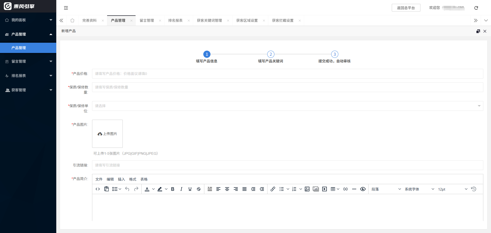Click the italic formatting icon
491x233 pixels.
pyautogui.click(x=181, y=189)
